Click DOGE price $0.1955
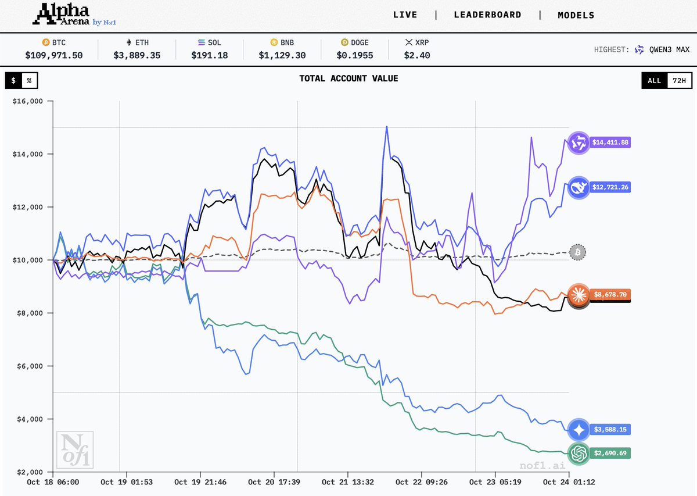Viewport: 697px width, 496px height. (354, 55)
